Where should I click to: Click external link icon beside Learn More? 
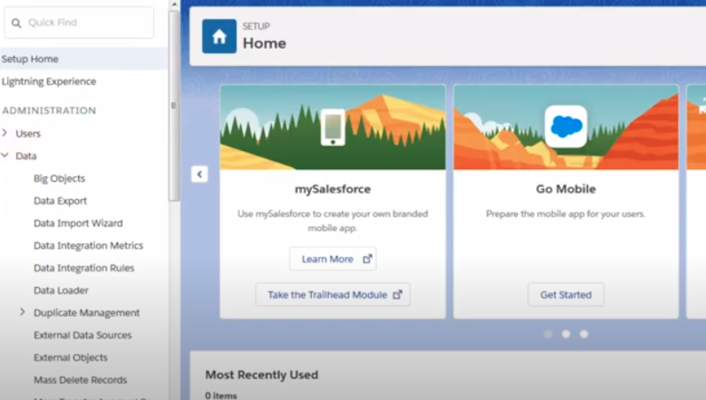click(367, 259)
